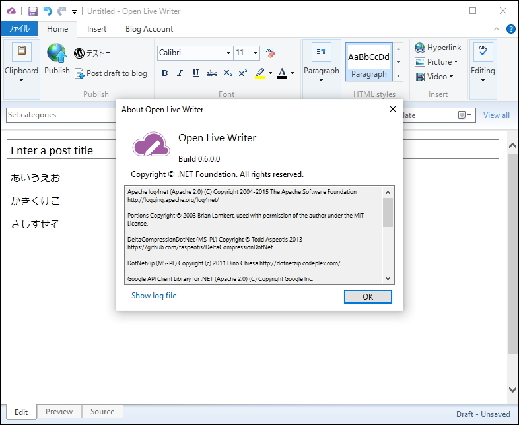The image size is (519, 425).
Task: Click editor scrollbar down arrow
Action: click(512, 389)
